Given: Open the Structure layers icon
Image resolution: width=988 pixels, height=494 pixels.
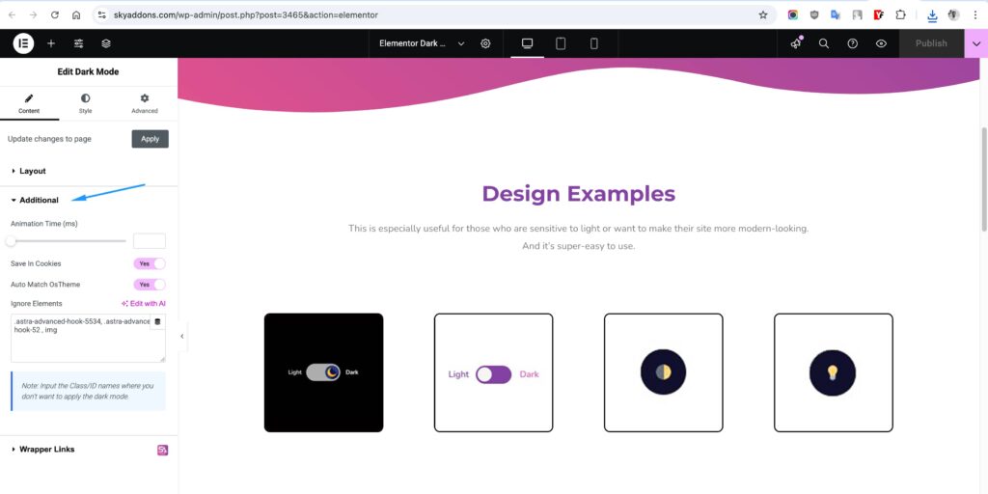Looking at the screenshot, I should point(106,43).
